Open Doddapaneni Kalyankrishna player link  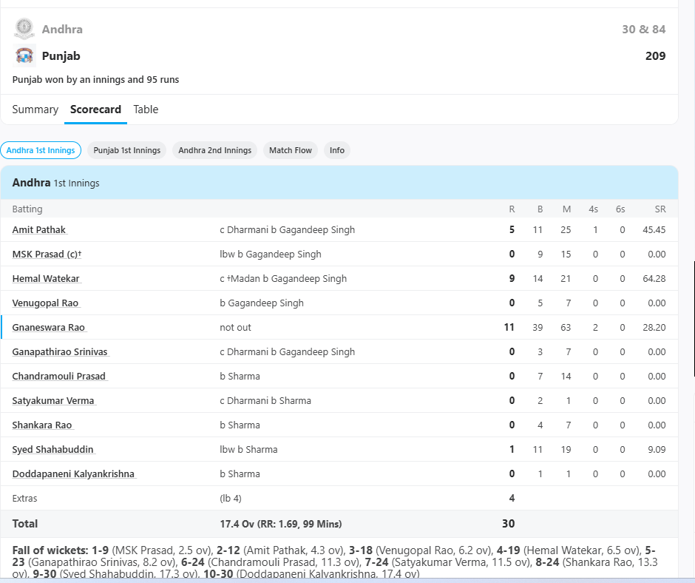click(73, 474)
